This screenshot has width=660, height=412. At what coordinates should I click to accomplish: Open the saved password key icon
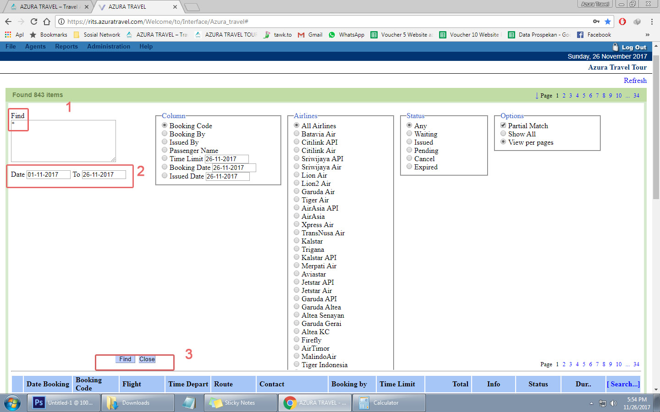pyautogui.click(x=596, y=22)
